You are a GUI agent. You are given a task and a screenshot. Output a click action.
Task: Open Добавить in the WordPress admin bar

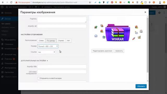pos(47,7)
